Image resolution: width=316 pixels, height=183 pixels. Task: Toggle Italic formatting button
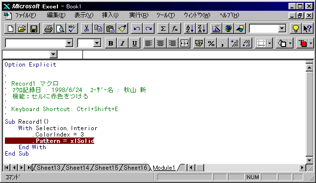(122, 43)
